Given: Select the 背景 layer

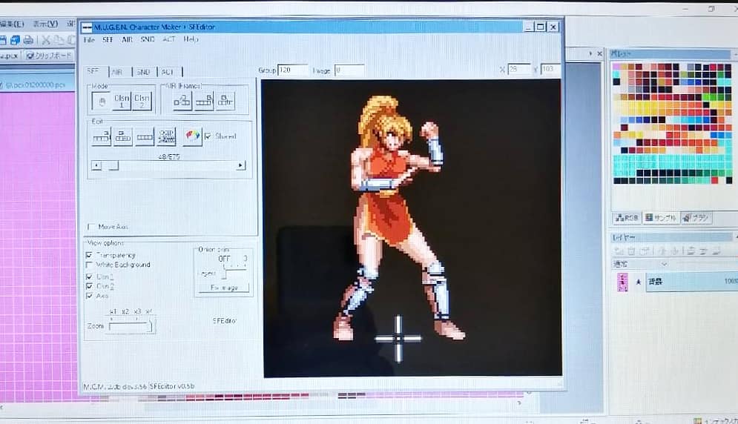Looking at the screenshot, I should point(691,282).
